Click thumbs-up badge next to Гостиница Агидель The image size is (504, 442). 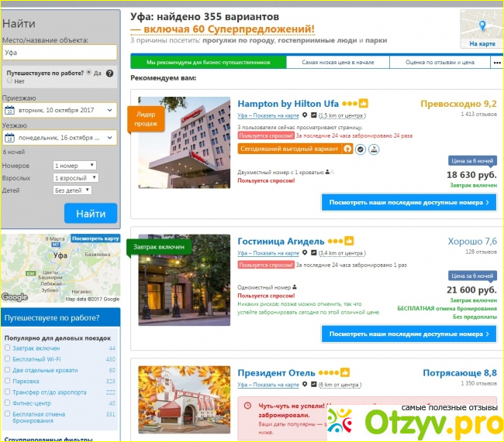[x=349, y=241]
